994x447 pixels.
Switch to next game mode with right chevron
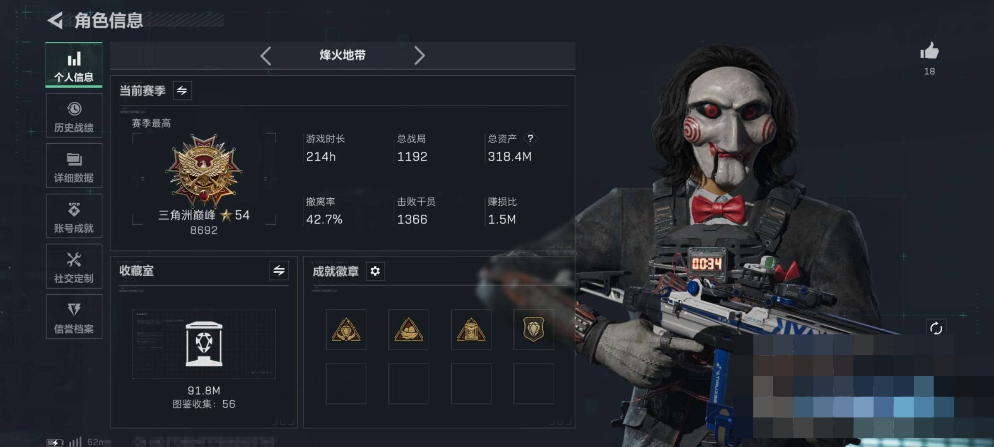(x=420, y=56)
